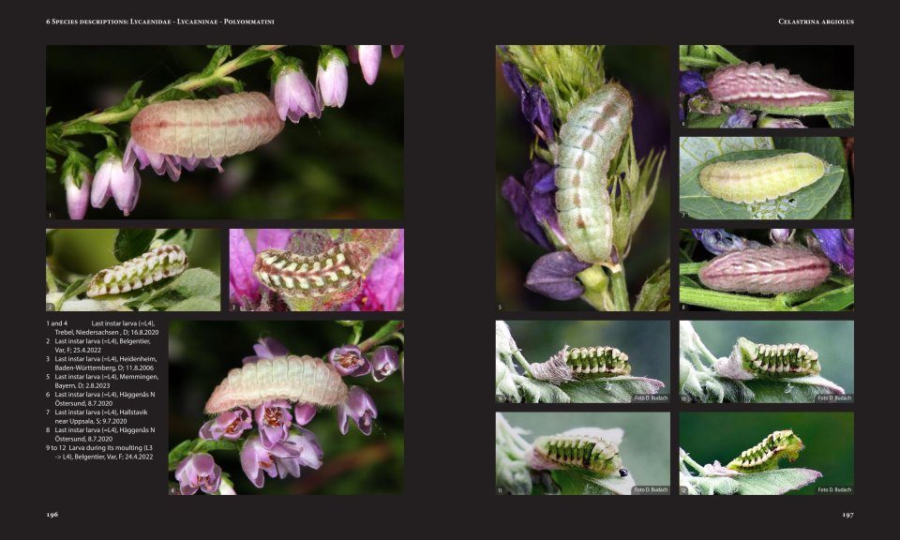
Task: Click photo 4 of larva on heather blossoms
Action: click(x=286, y=407)
